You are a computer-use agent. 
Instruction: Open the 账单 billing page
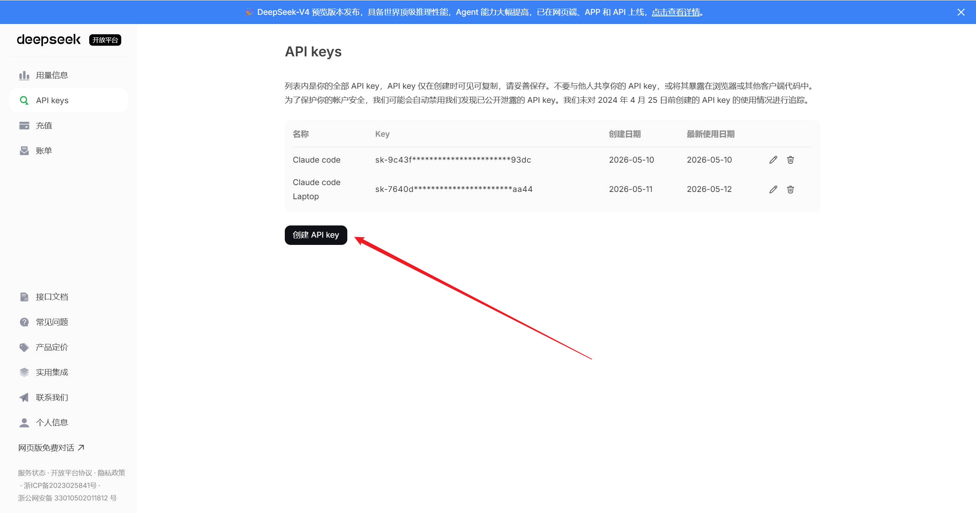pos(69,151)
